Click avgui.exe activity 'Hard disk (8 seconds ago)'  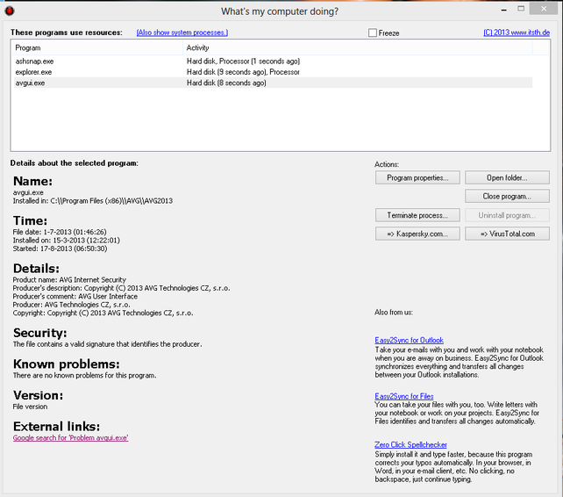click(x=226, y=83)
